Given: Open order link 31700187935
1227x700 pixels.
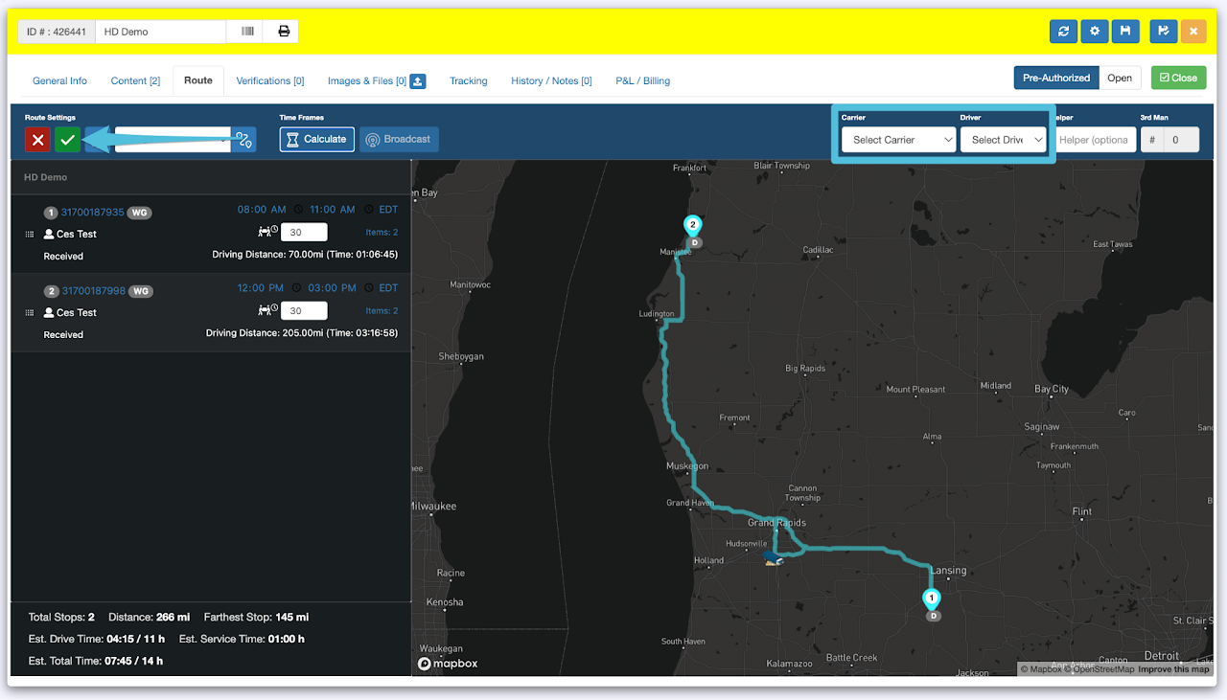Looking at the screenshot, I should point(93,213).
